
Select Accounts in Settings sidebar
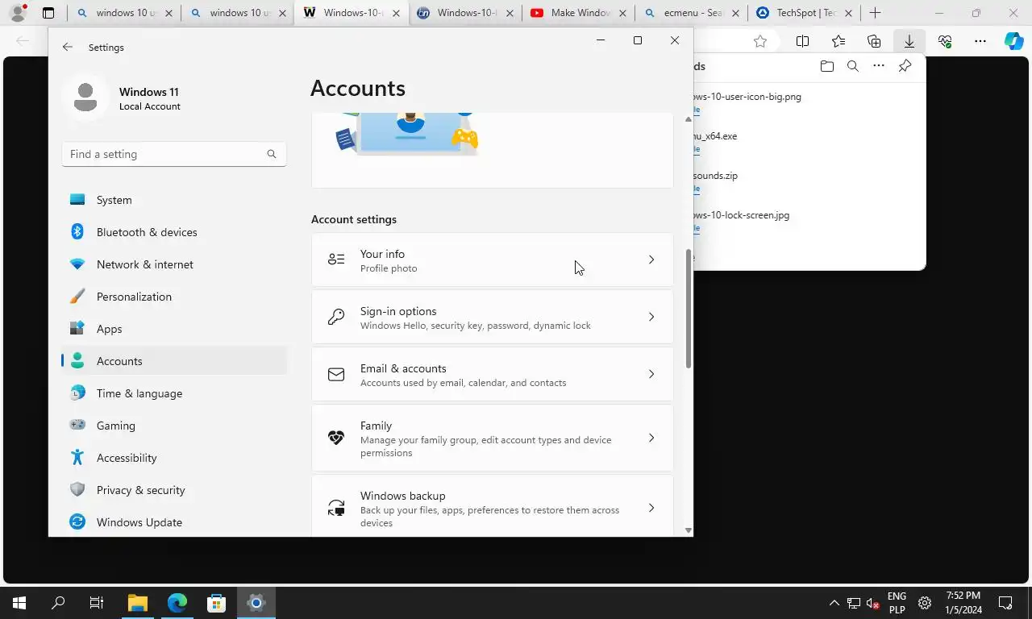(174, 361)
